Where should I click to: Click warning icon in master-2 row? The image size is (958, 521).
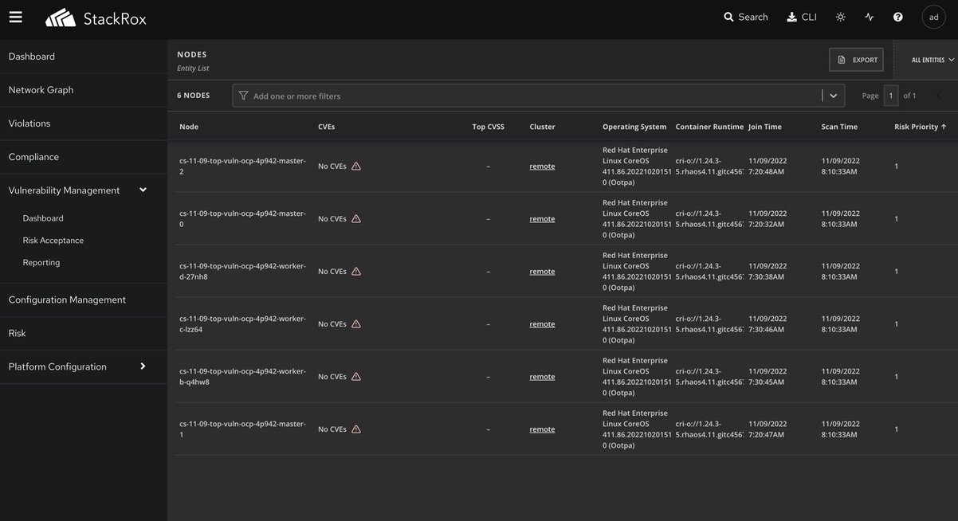point(356,166)
